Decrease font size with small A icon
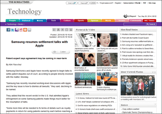The height and width of the screenshot is (114, 162). 62,30
